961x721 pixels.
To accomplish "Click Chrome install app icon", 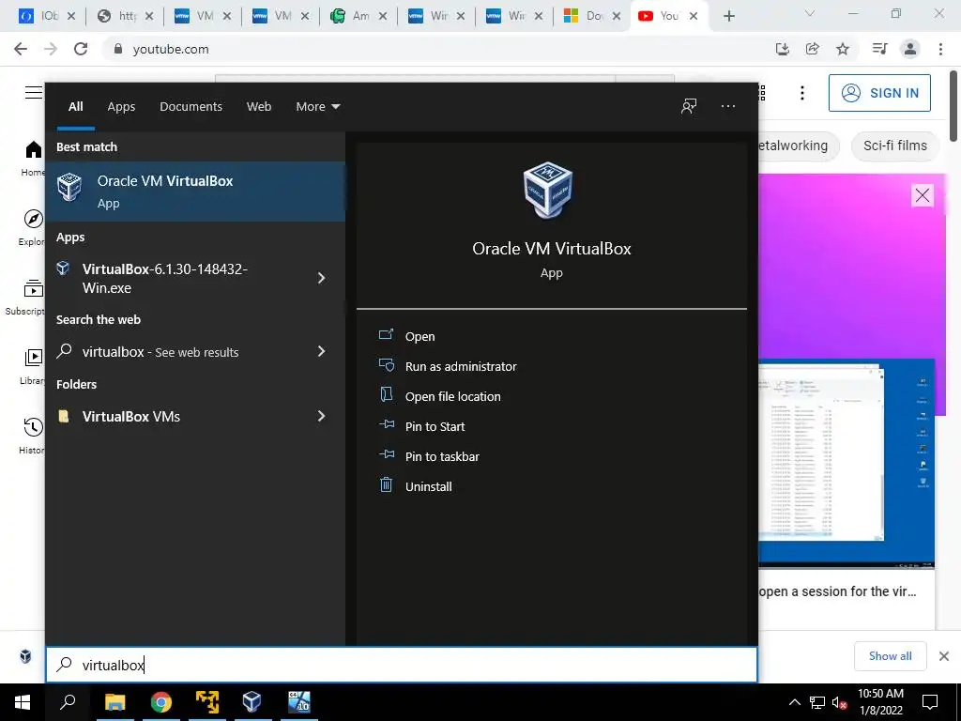I will [783, 49].
